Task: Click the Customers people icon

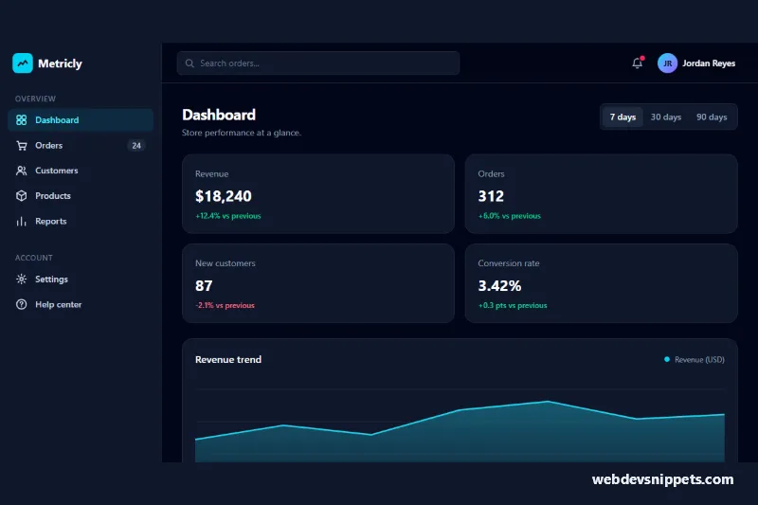Action: tap(21, 171)
